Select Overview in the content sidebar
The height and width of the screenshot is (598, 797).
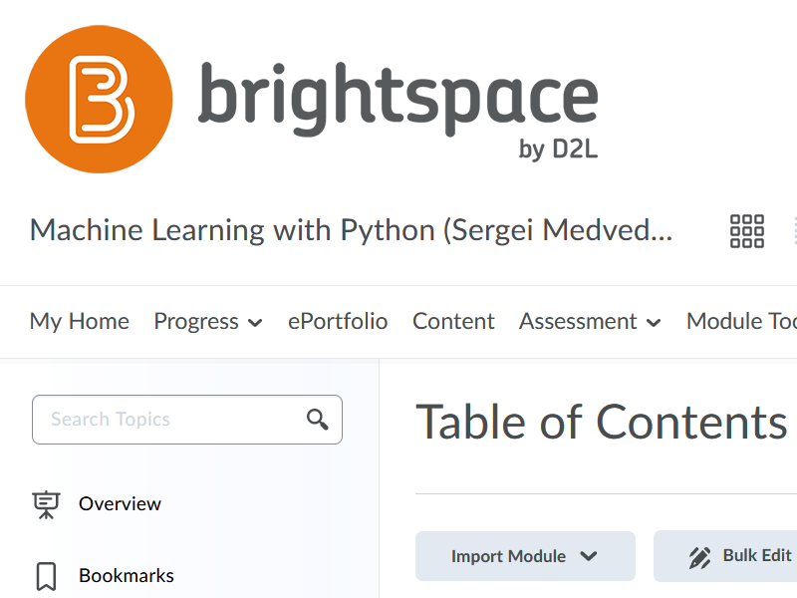tap(120, 504)
